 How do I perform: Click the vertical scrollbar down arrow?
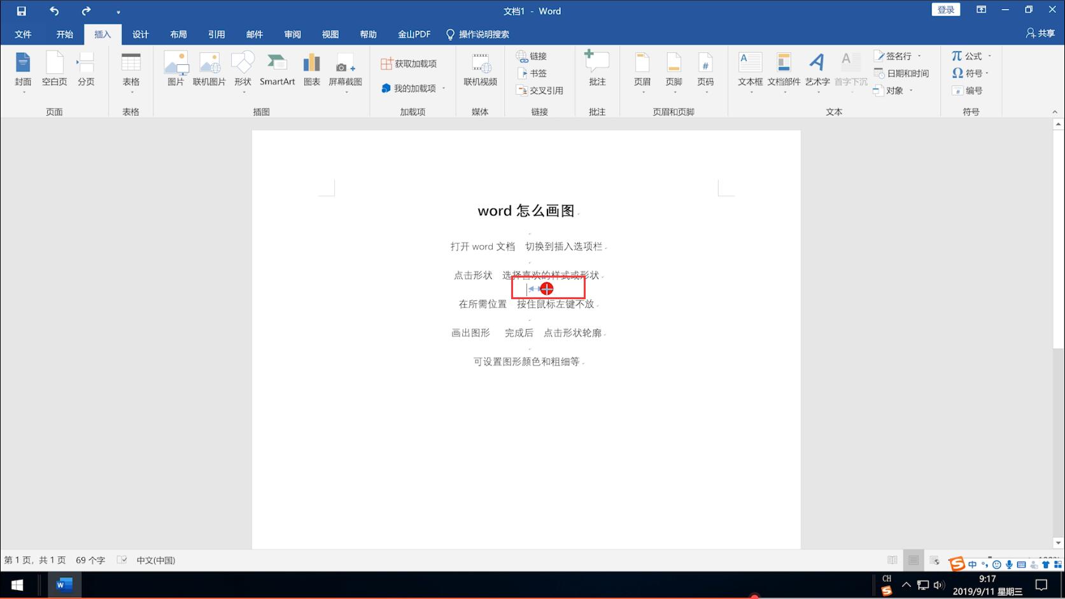click(1058, 543)
